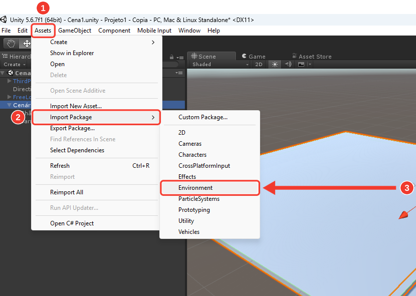Choose Reimport All

pyautogui.click(x=97, y=192)
